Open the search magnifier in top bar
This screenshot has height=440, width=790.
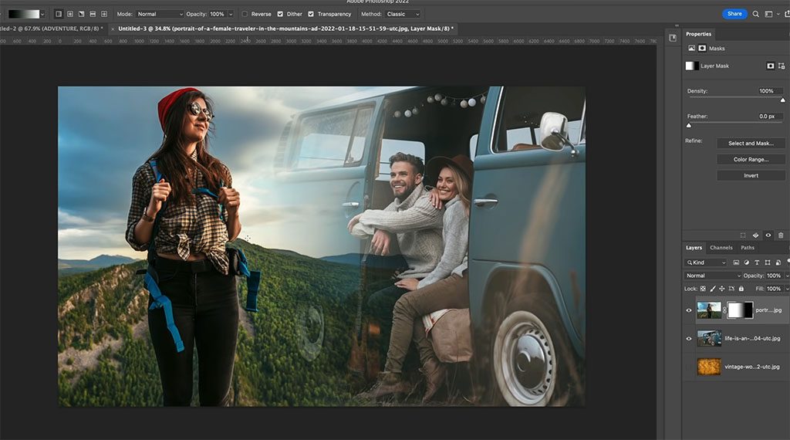[x=756, y=14]
